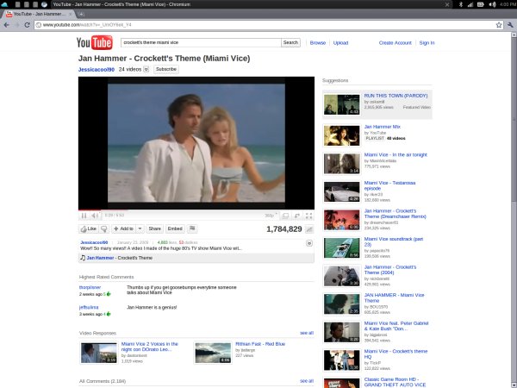
Task: Thumbs up jeffsulma's comment icon
Action: click(x=109, y=314)
